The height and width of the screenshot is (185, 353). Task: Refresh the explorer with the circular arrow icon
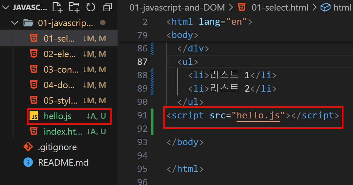click(91, 7)
